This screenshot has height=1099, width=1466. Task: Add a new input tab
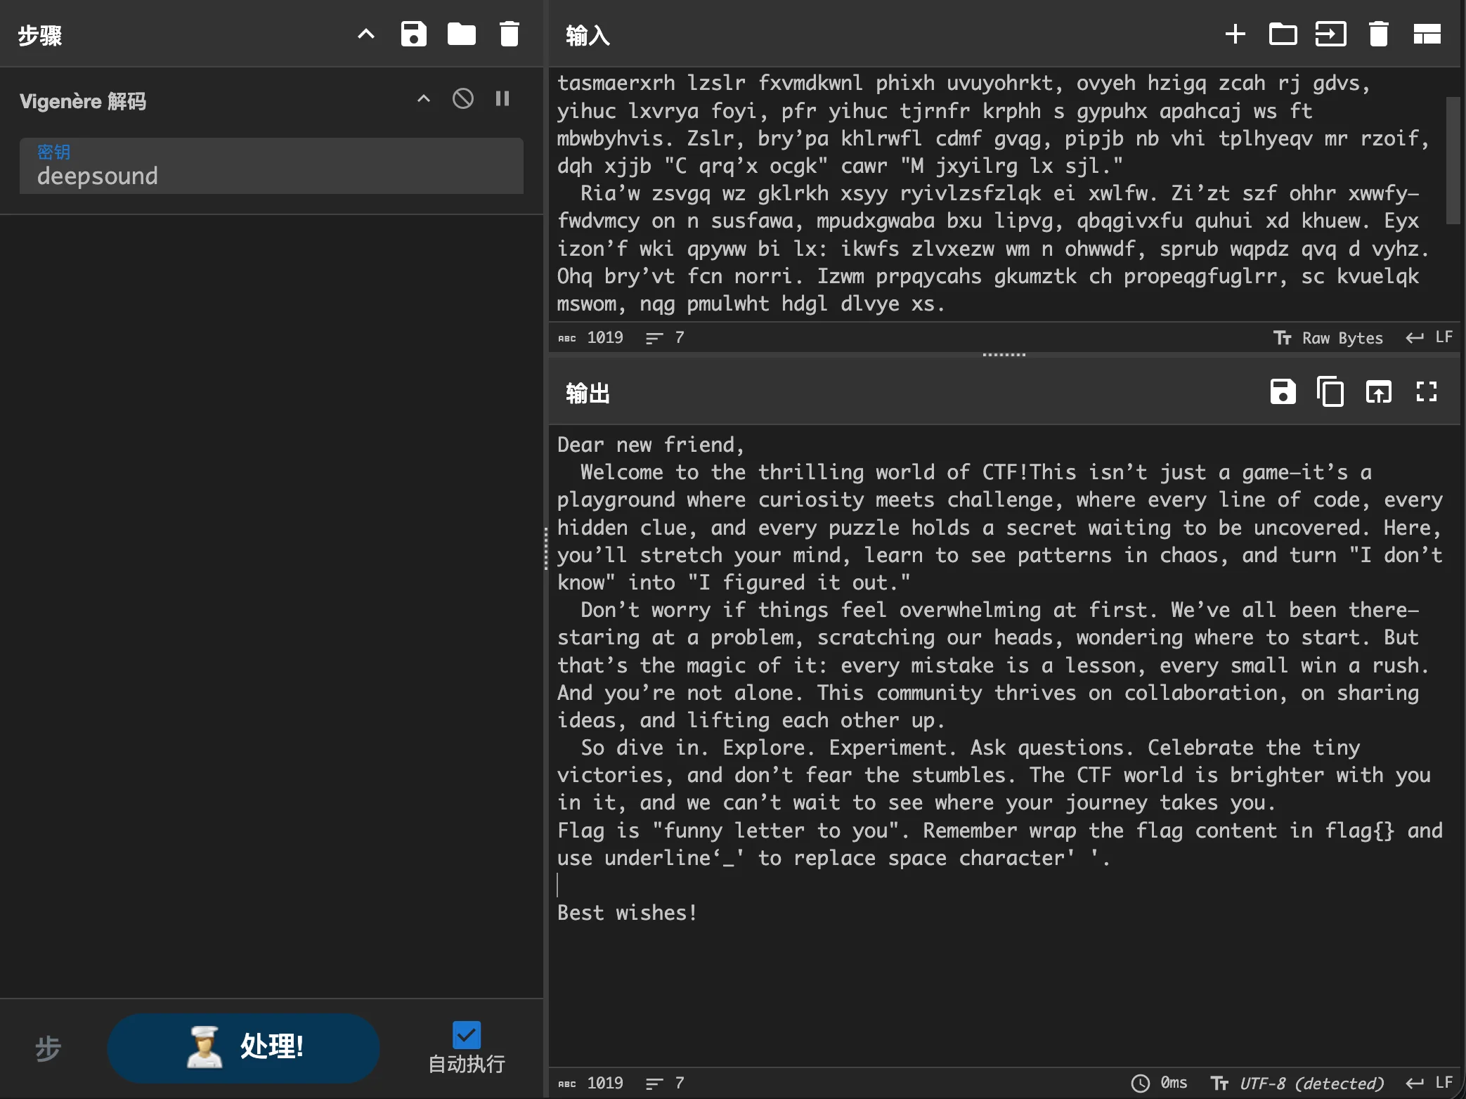pyautogui.click(x=1235, y=34)
